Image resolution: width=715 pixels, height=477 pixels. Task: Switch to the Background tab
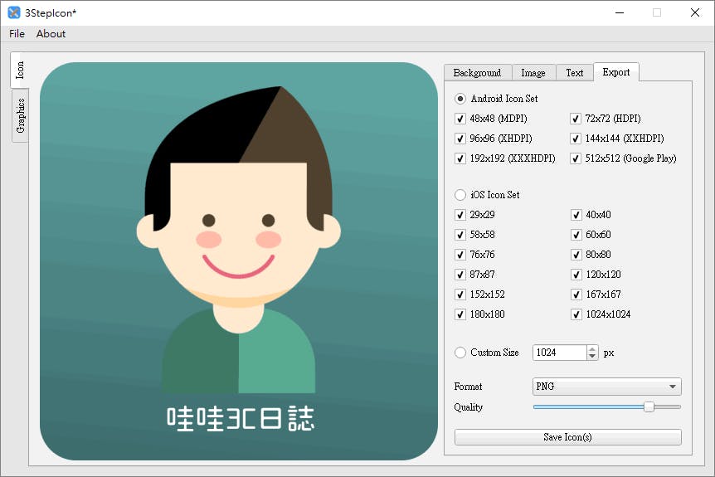[477, 73]
